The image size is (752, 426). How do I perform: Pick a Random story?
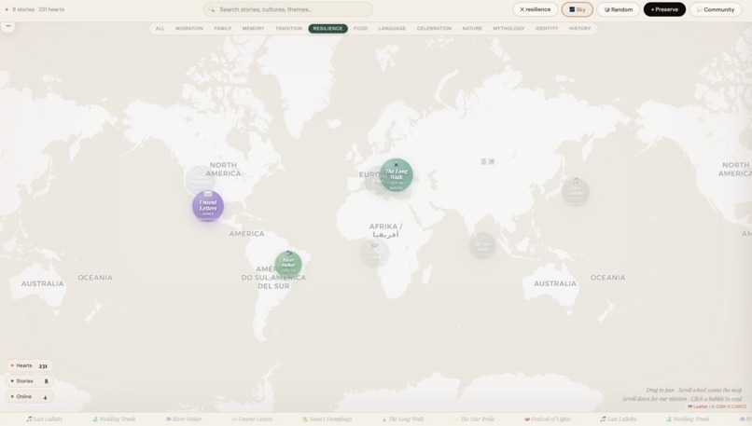pos(619,9)
